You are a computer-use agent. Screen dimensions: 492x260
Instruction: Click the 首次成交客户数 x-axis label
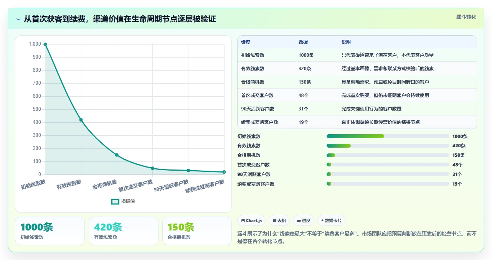[x=135, y=186]
